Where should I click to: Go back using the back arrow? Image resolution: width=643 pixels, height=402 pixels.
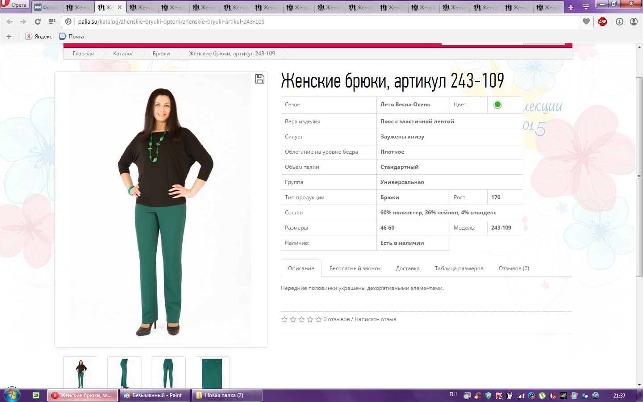point(10,21)
